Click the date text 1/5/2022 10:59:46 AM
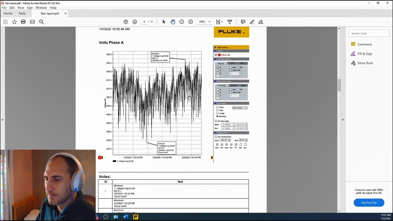Viewport: 393px width, 221px height. click(x=114, y=29)
